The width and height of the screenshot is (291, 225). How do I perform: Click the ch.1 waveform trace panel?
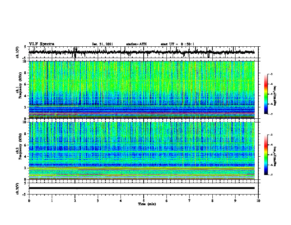(x=144, y=52)
